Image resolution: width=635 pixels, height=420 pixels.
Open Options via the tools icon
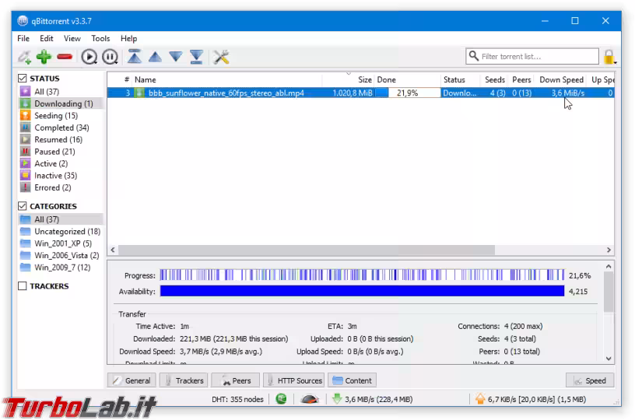221,57
